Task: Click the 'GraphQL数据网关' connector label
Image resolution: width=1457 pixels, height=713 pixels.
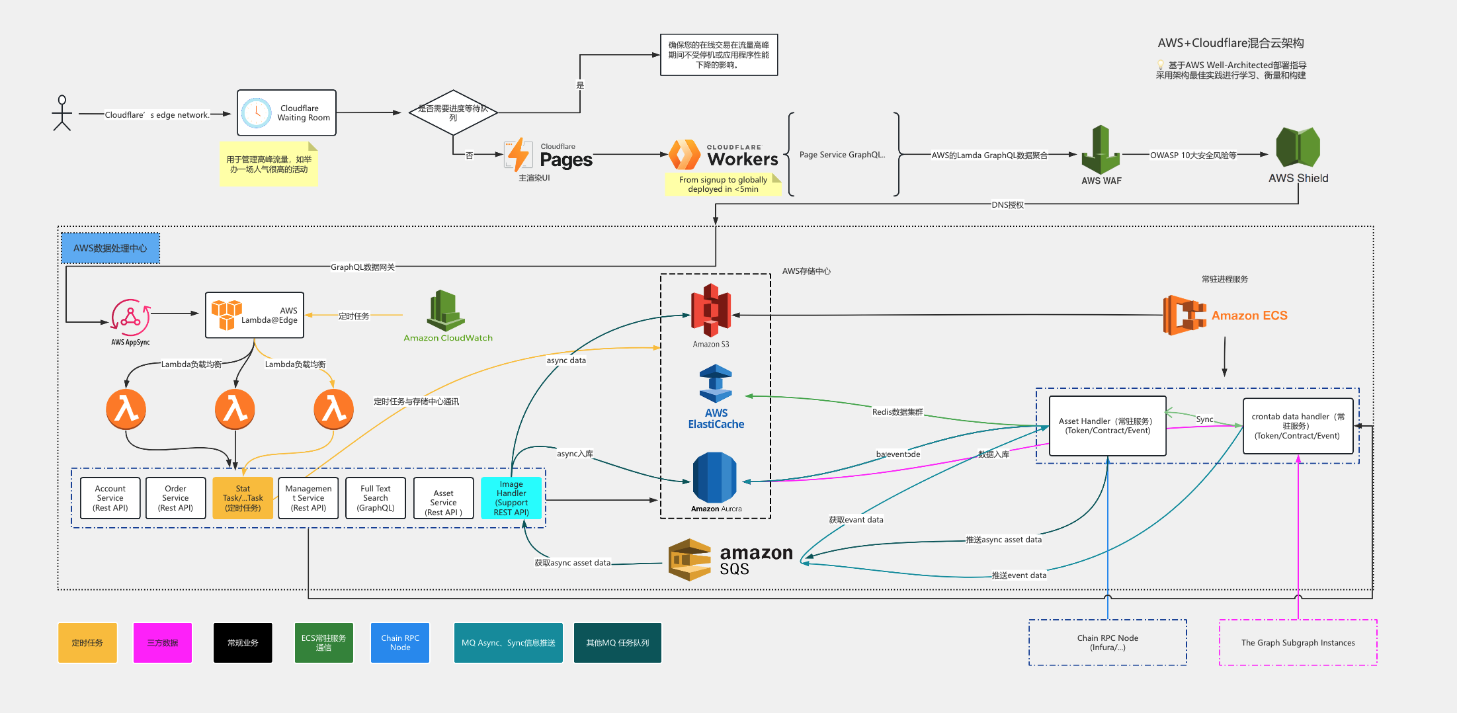Action: click(362, 267)
